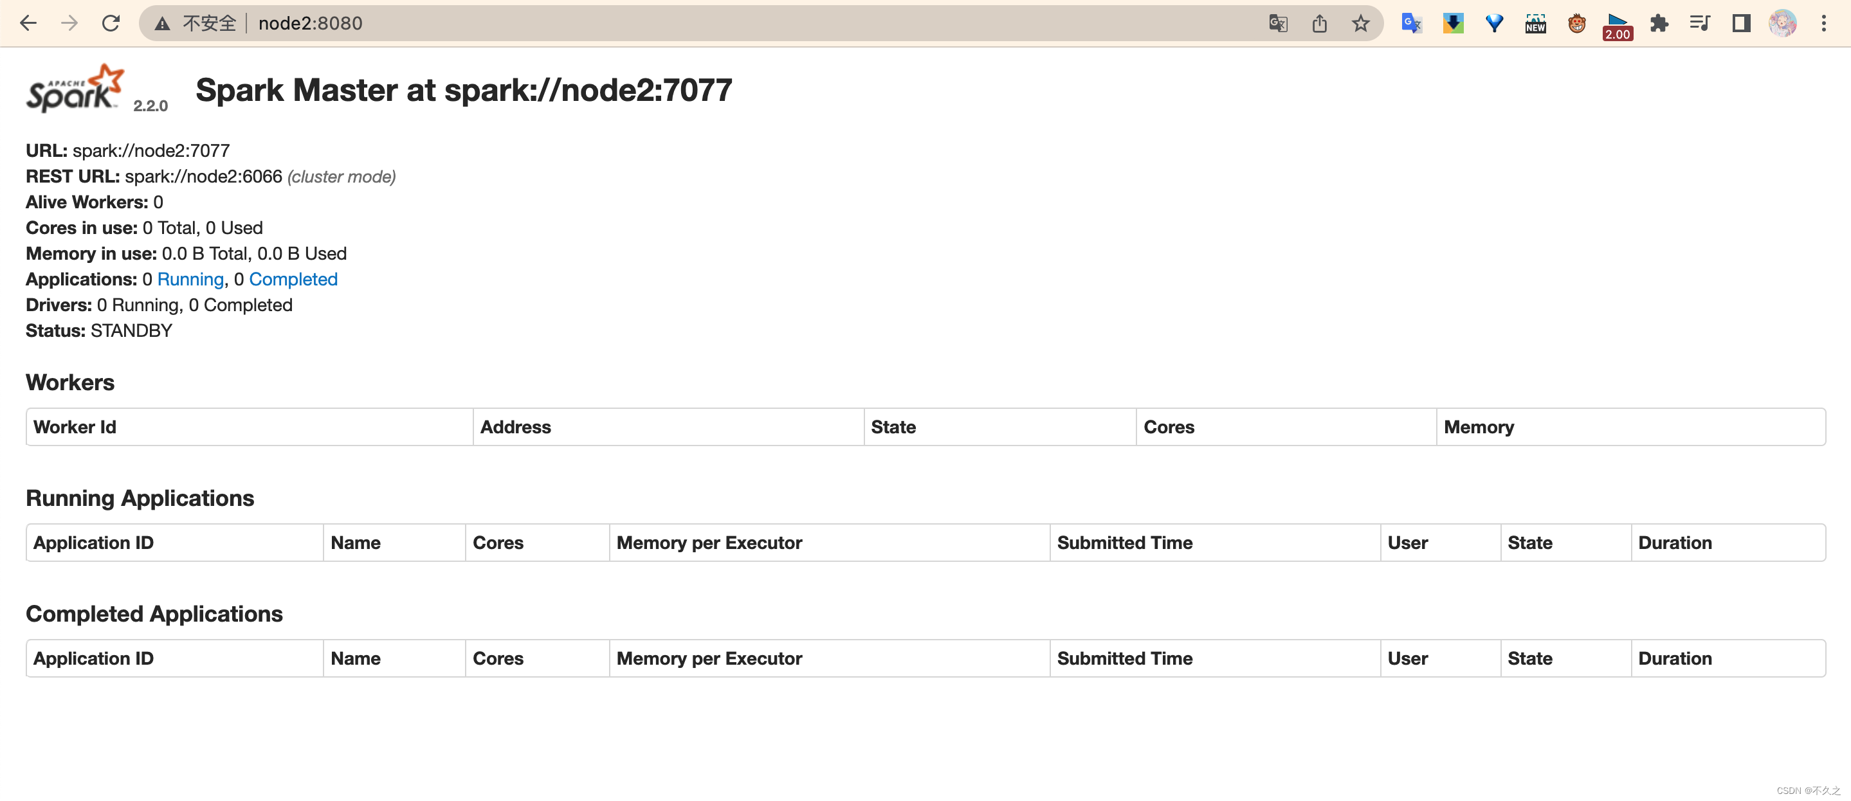Open the translate page icon in address bar
Image resolution: width=1851 pixels, height=801 pixels.
(x=1277, y=24)
